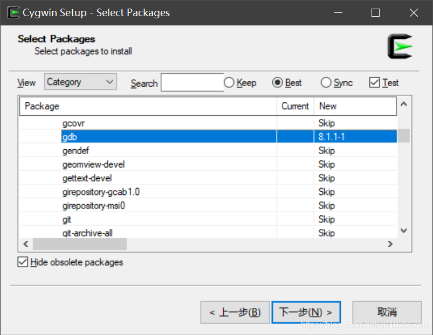The width and height of the screenshot is (433, 335).
Task: Select the git package row
Action: point(208,219)
